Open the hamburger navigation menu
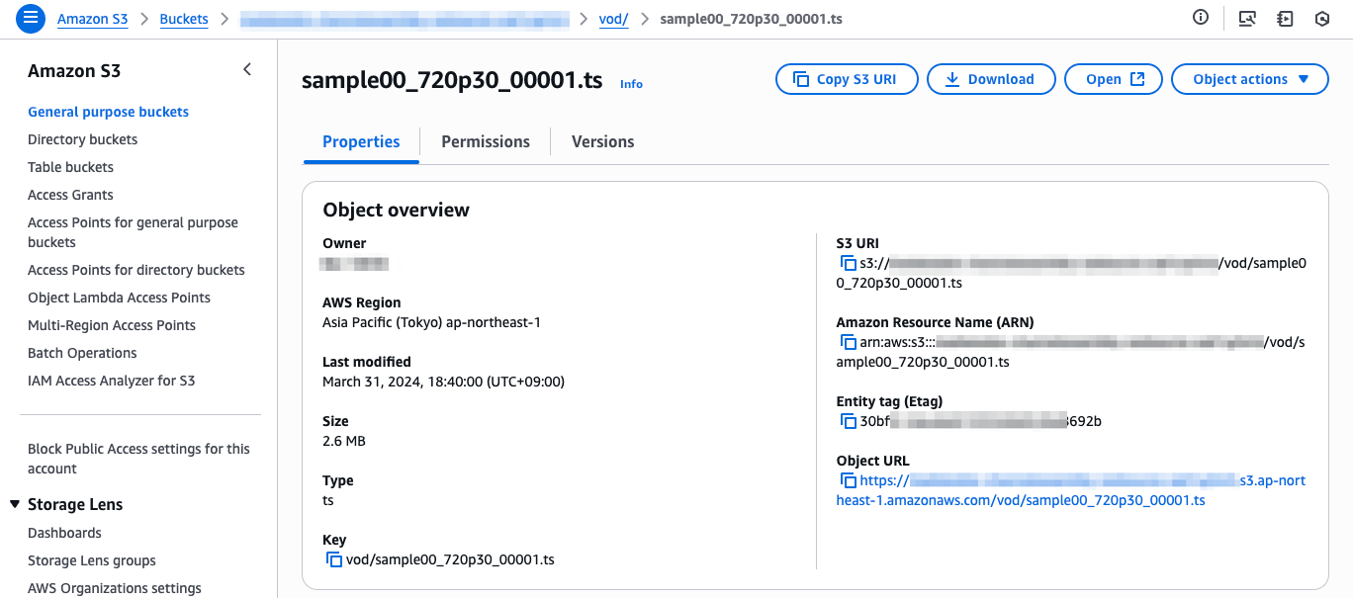1353x598 pixels. coord(31,19)
